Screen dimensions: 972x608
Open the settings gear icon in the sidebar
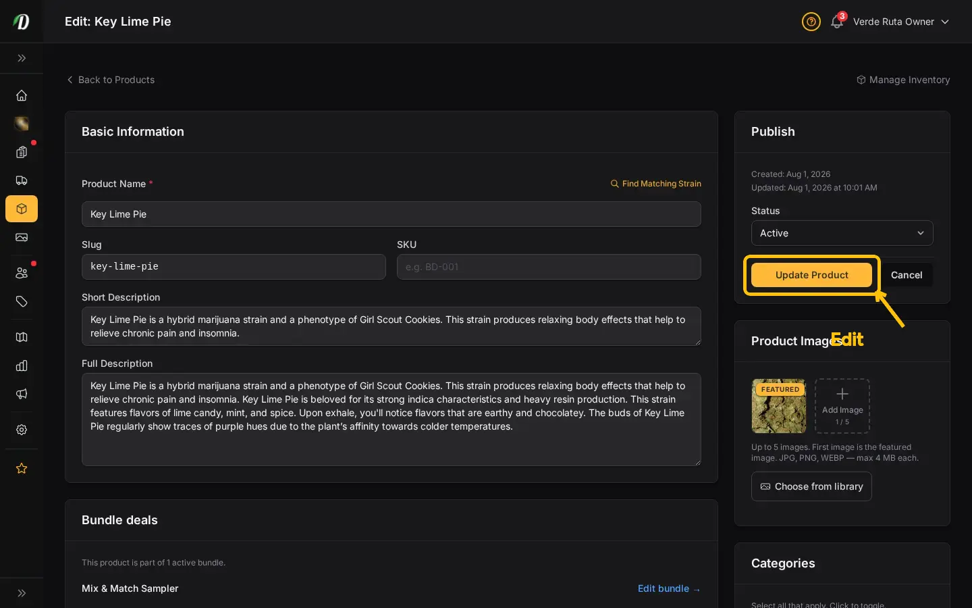[22, 430]
